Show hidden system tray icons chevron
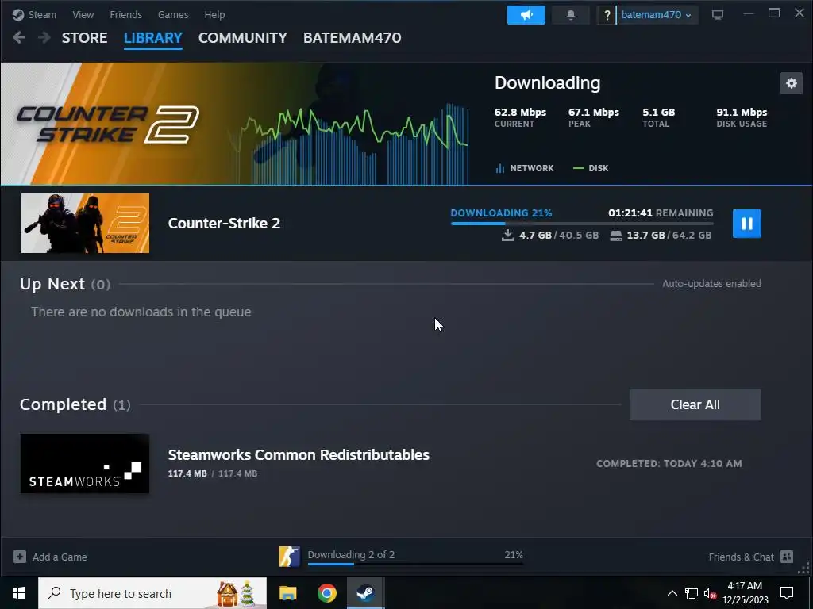The width and height of the screenshot is (813, 609). (x=672, y=593)
